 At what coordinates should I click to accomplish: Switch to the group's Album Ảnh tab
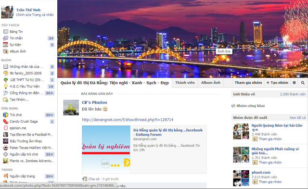211,83
